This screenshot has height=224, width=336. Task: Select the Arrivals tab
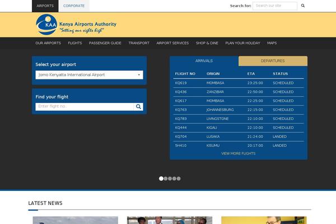204,61
